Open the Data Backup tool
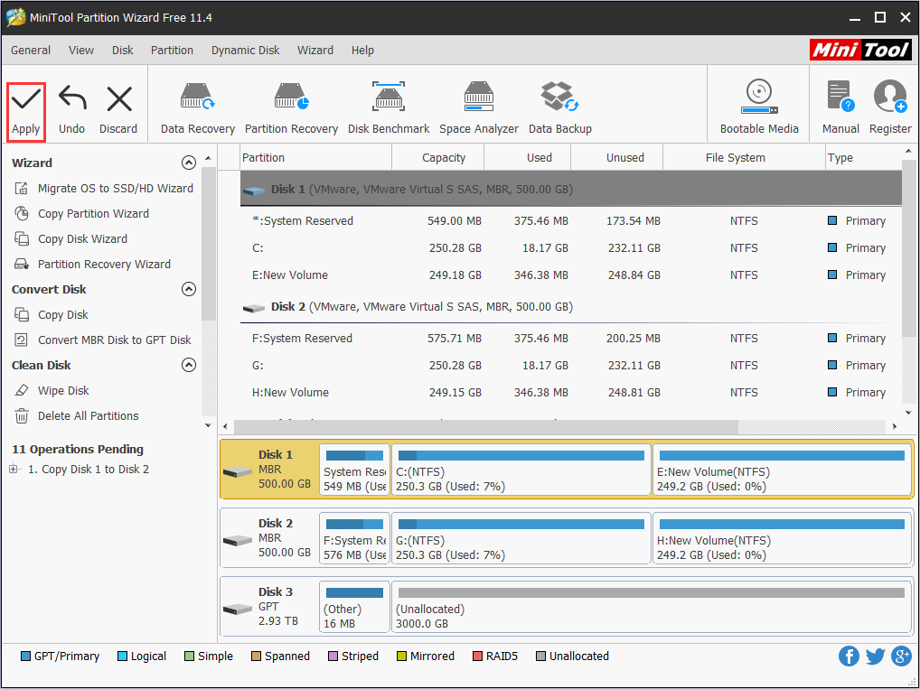 (x=559, y=98)
